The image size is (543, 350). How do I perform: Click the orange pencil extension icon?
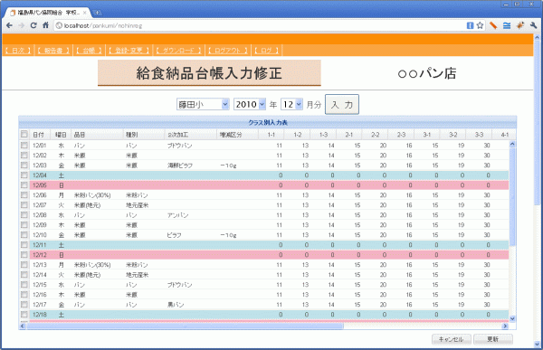coord(493,25)
